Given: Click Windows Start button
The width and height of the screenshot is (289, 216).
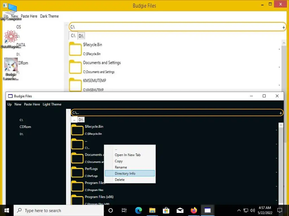Looking at the screenshot, I should click(x=7, y=210).
